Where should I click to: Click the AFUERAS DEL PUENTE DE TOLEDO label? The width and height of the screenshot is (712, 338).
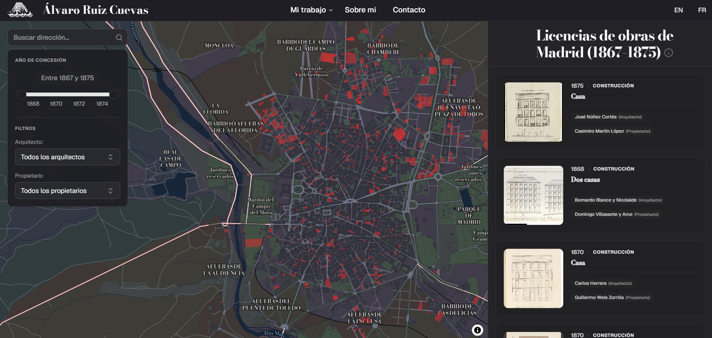click(x=271, y=305)
